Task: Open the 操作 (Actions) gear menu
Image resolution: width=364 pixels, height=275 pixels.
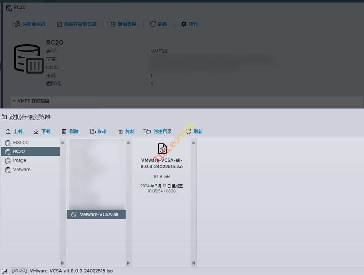Action: click(x=189, y=24)
